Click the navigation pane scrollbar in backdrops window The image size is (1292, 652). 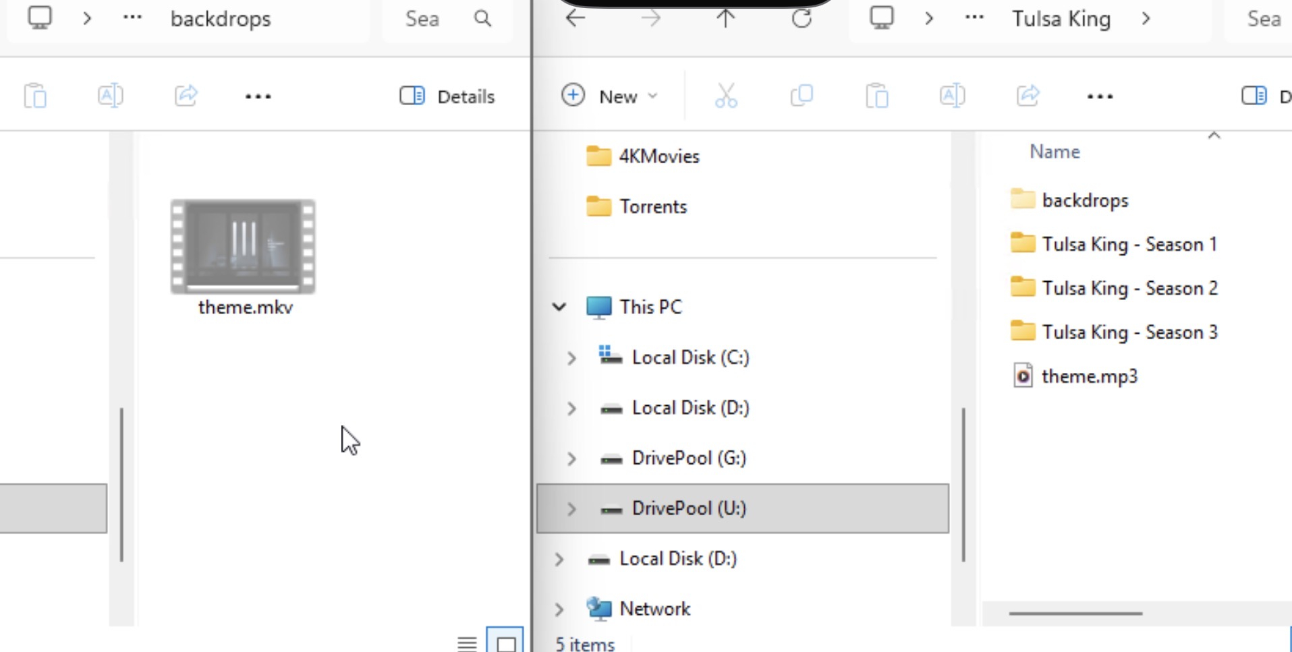(121, 485)
